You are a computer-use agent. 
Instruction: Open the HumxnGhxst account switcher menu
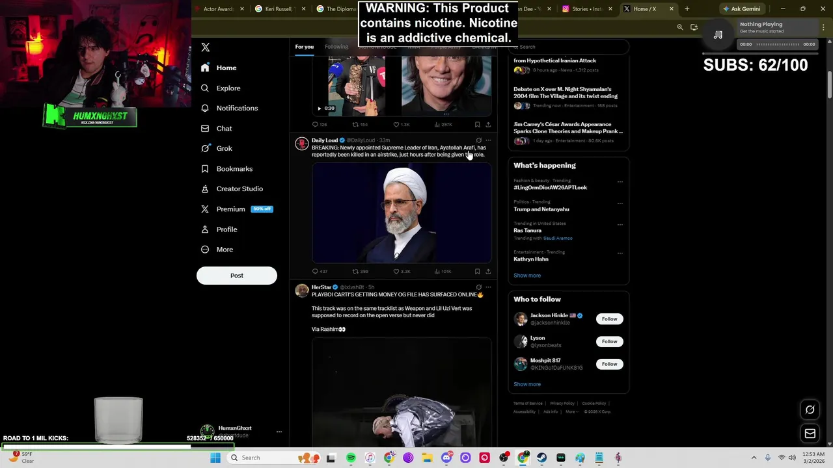[279, 432]
